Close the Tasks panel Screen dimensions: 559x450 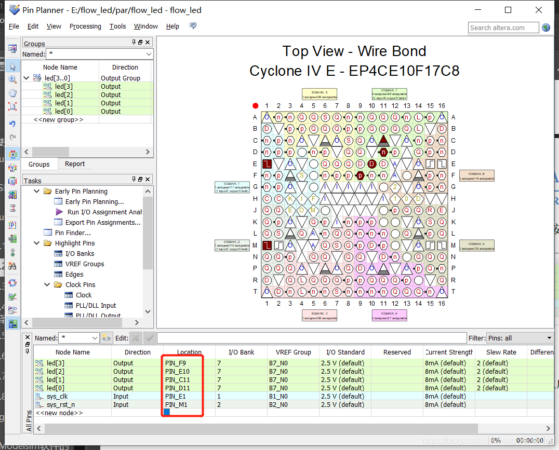(148, 179)
